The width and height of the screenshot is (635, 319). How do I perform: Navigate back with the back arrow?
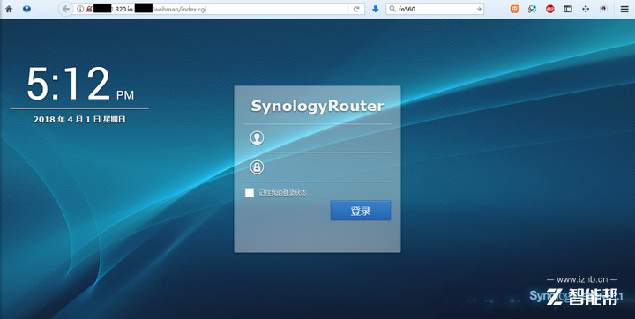point(66,9)
